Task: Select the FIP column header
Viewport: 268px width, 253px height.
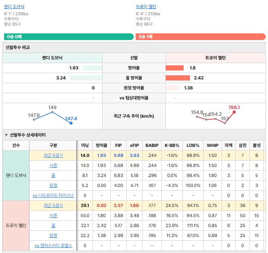Action: tap(119, 145)
